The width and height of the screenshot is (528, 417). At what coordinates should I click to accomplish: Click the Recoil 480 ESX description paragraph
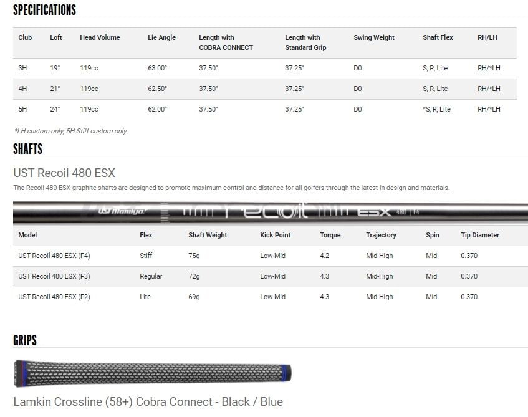click(231, 188)
